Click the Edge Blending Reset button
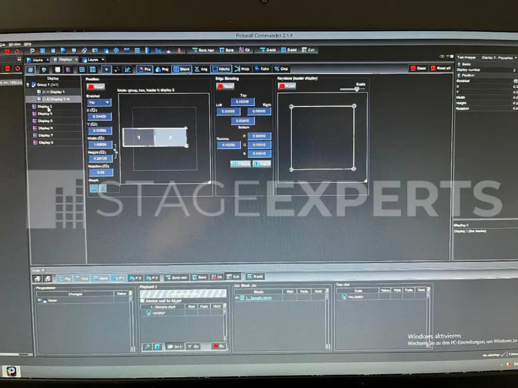518x388 pixels. click(x=225, y=87)
